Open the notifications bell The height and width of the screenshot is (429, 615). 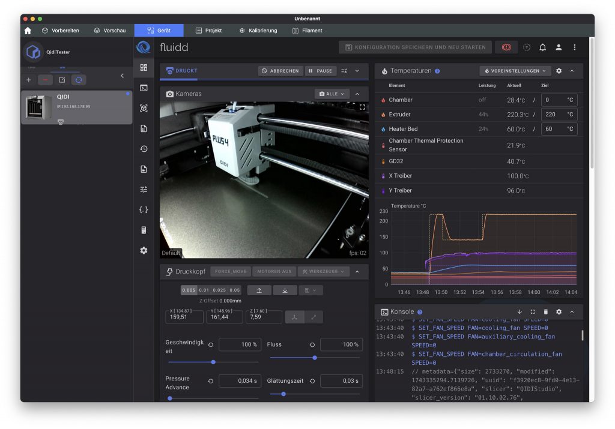click(x=542, y=47)
